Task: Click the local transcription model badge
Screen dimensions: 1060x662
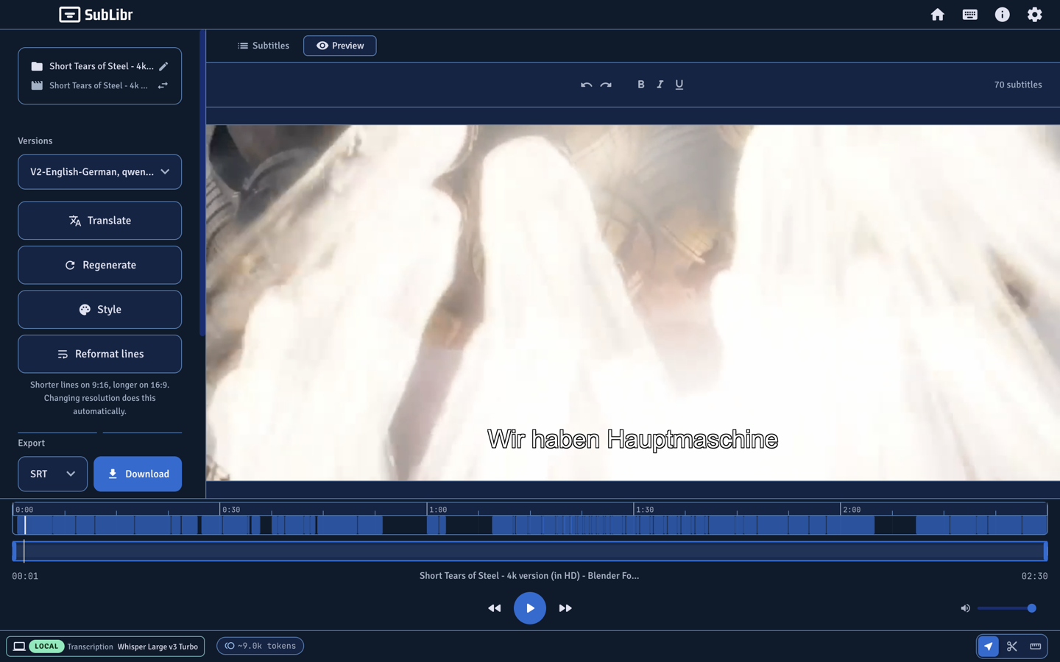Action: point(105,647)
